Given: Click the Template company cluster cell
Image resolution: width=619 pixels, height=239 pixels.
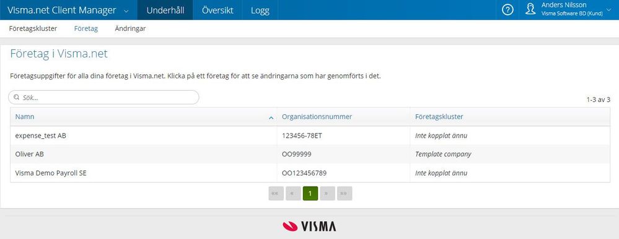Looking at the screenshot, I should click(x=443, y=154).
